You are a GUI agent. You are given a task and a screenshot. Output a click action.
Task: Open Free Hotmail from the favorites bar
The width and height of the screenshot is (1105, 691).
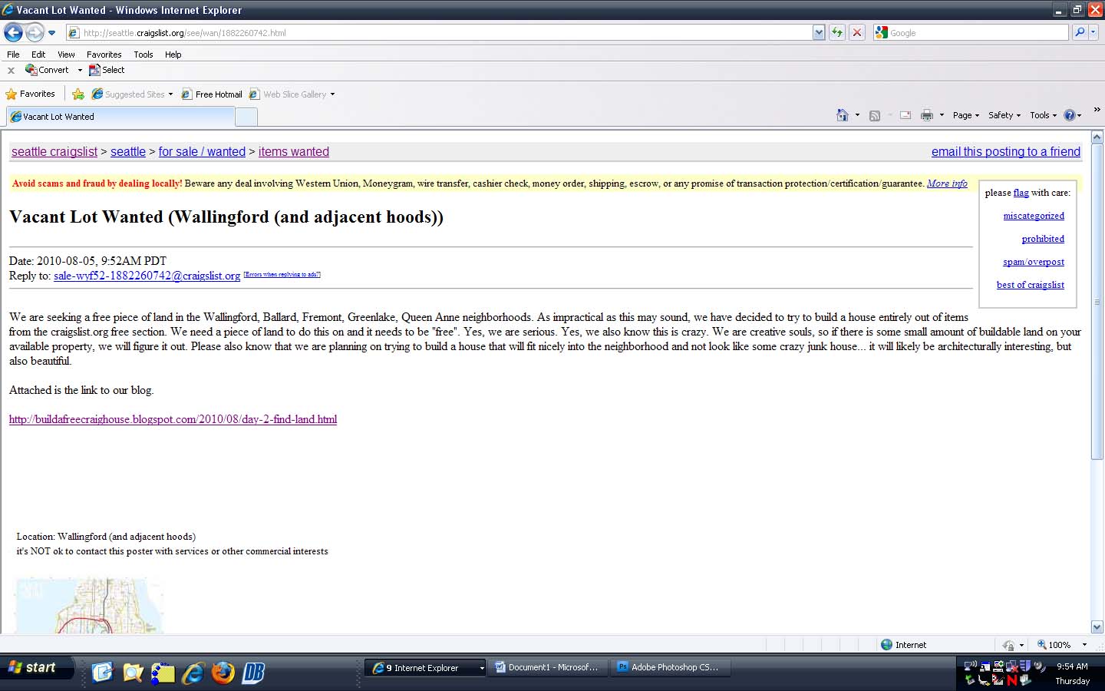[212, 94]
